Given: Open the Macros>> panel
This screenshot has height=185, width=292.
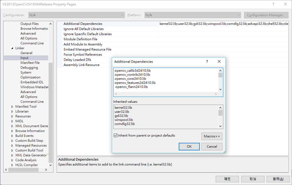Looking at the screenshot, I should [212, 136].
